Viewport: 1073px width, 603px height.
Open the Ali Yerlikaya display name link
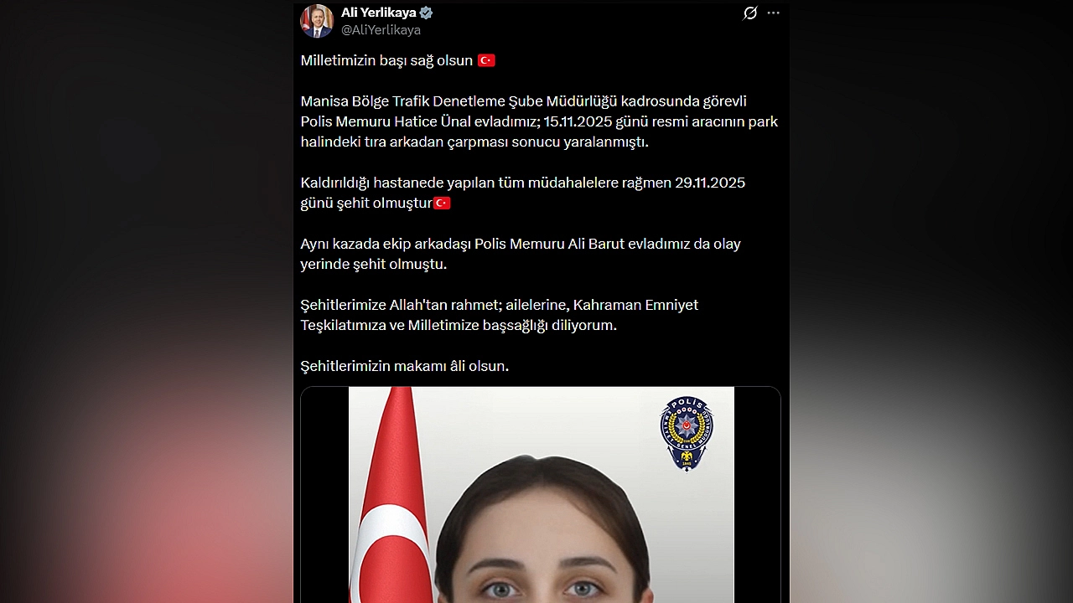point(378,13)
